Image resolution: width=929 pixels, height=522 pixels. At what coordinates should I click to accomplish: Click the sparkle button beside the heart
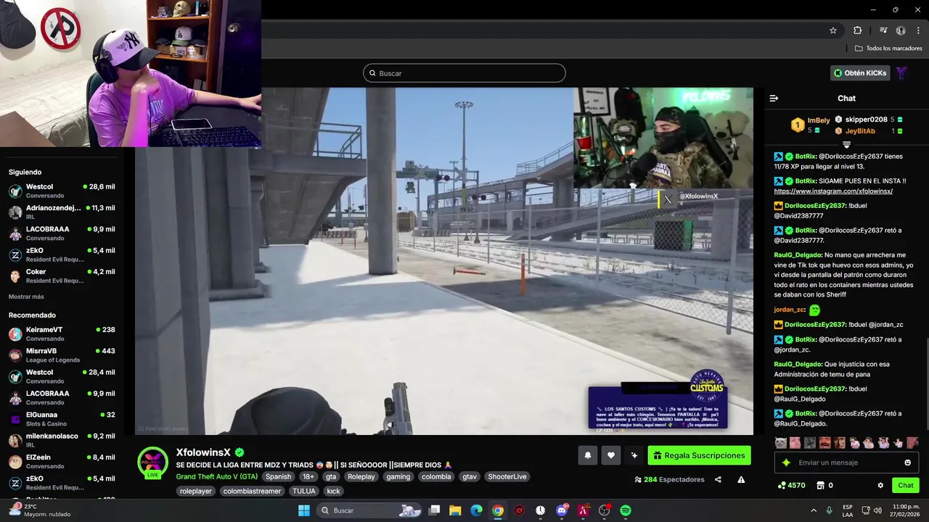point(634,455)
